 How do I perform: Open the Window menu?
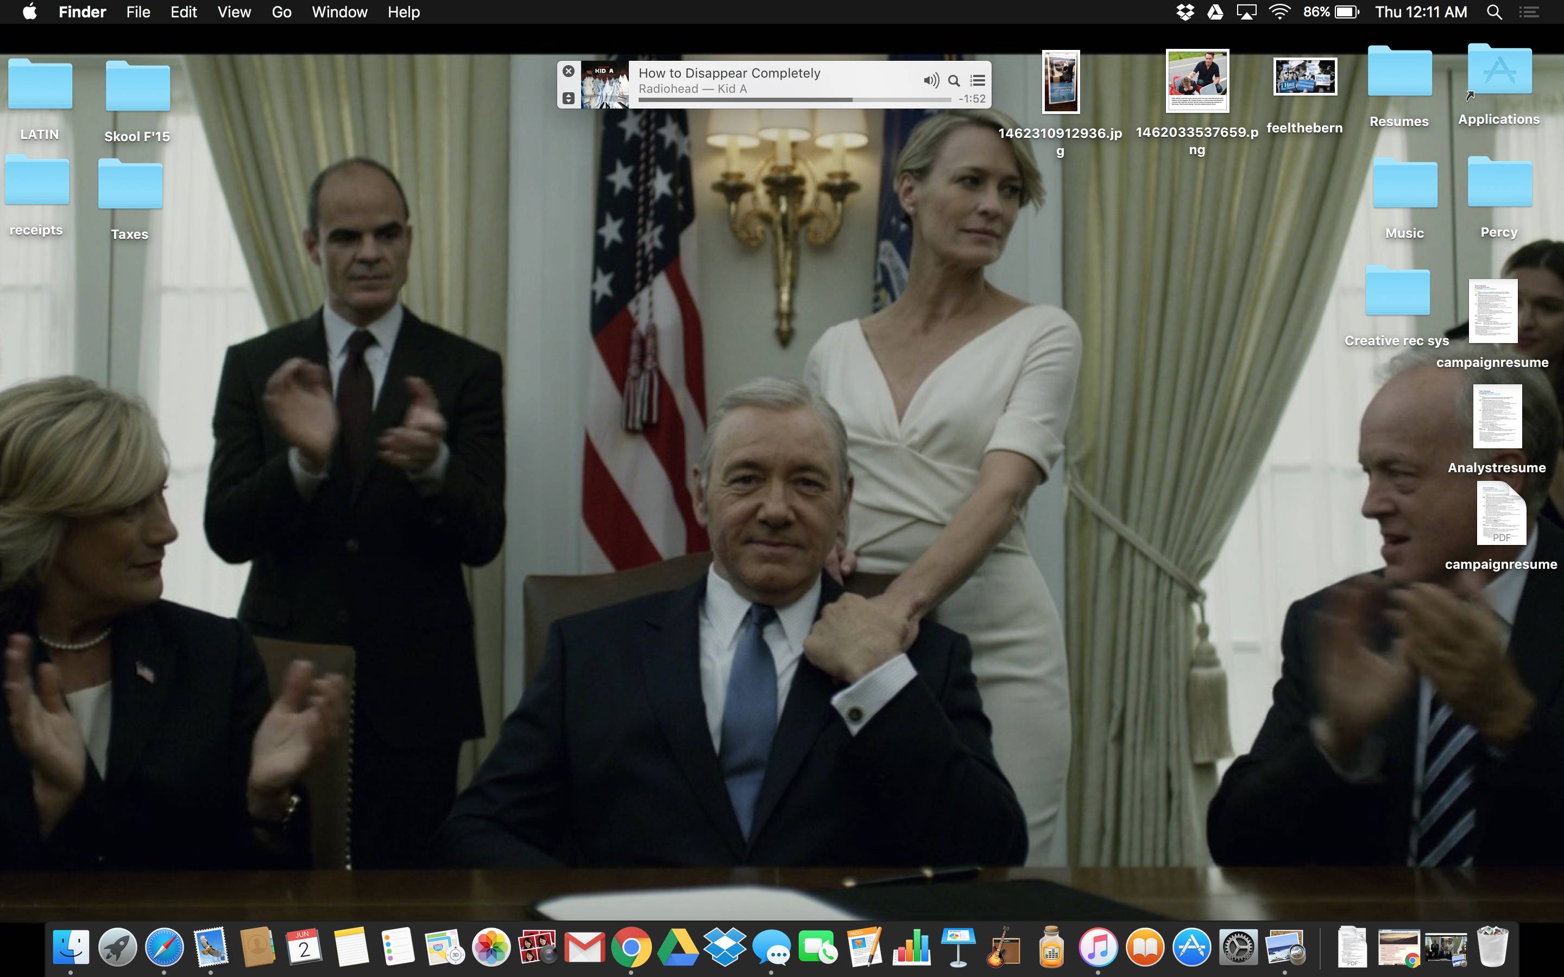pyautogui.click(x=339, y=11)
